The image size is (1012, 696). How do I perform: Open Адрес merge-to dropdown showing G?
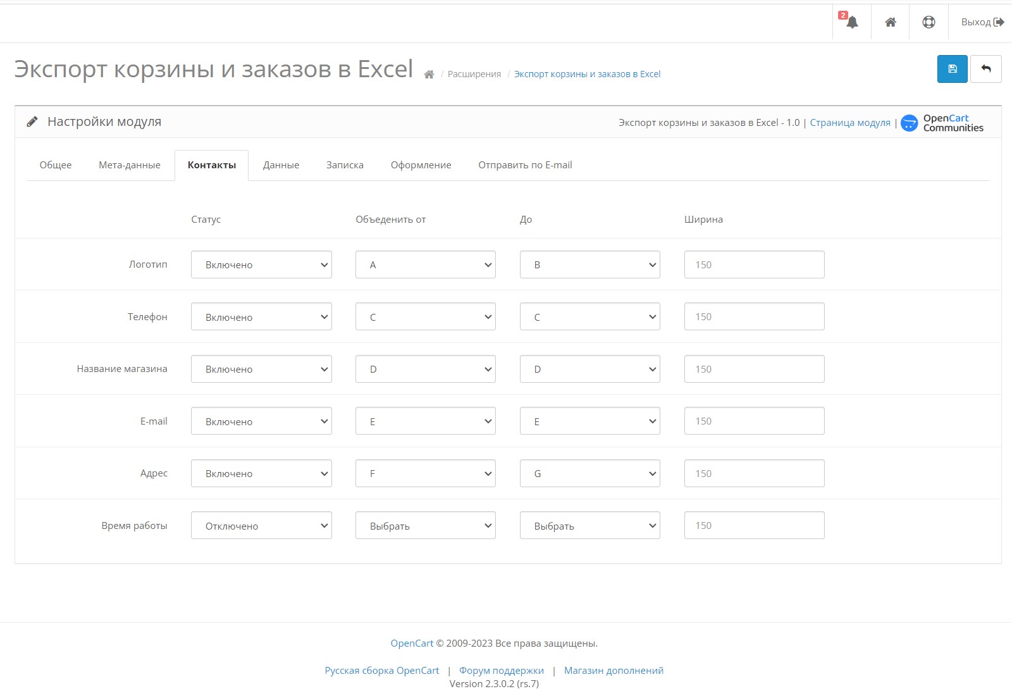(x=590, y=473)
